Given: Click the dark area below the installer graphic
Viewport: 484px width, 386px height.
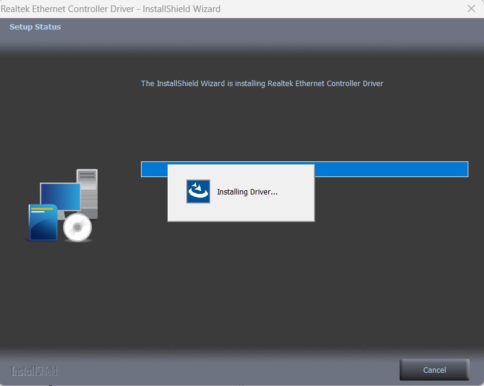Looking at the screenshot, I should pos(60,289).
